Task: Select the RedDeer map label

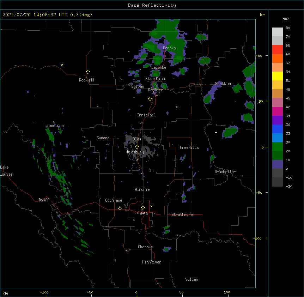Action: pos(155,90)
